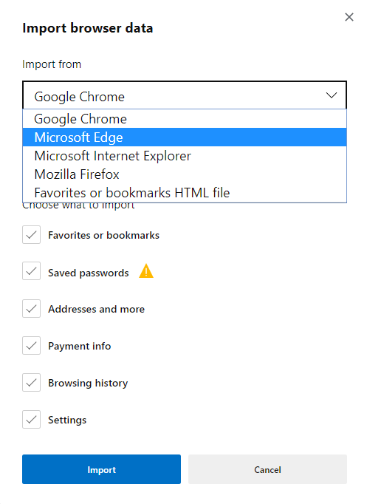Image resolution: width=367 pixels, height=504 pixels.
Task: Click the saved passwords warning icon
Action: click(146, 271)
